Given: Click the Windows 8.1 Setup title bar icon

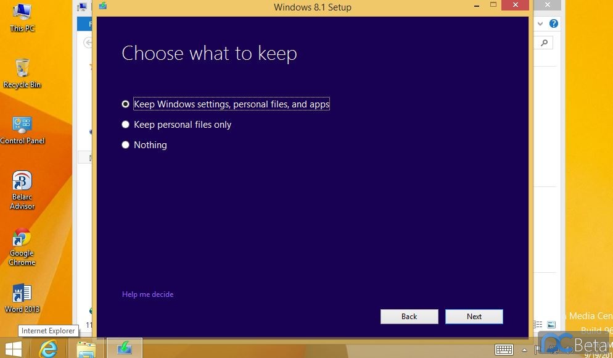Looking at the screenshot, I should [x=103, y=6].
